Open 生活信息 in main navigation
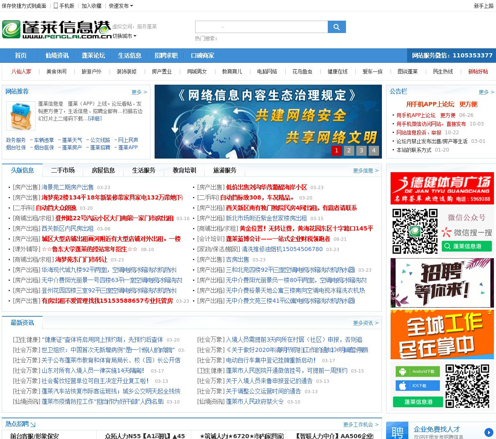Image resolution: width=496 pixels, height=439 pixels. pos(130,55)
